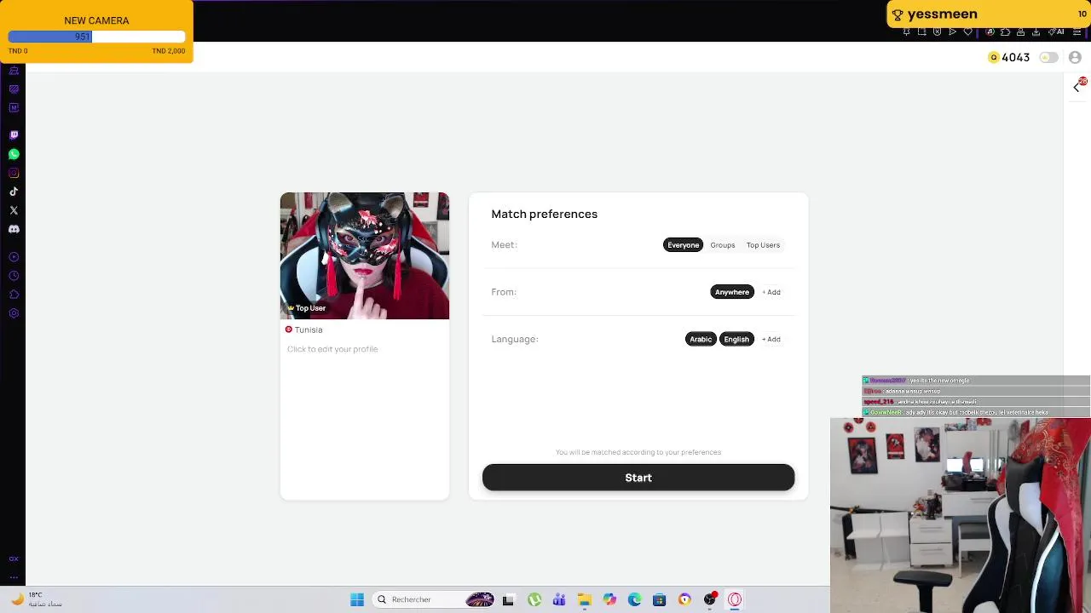Image resolution: width=1091 pixels, height=613 pixels.
Task: Toggle the switch next to the coin balance
Action: pos(1049,57)
